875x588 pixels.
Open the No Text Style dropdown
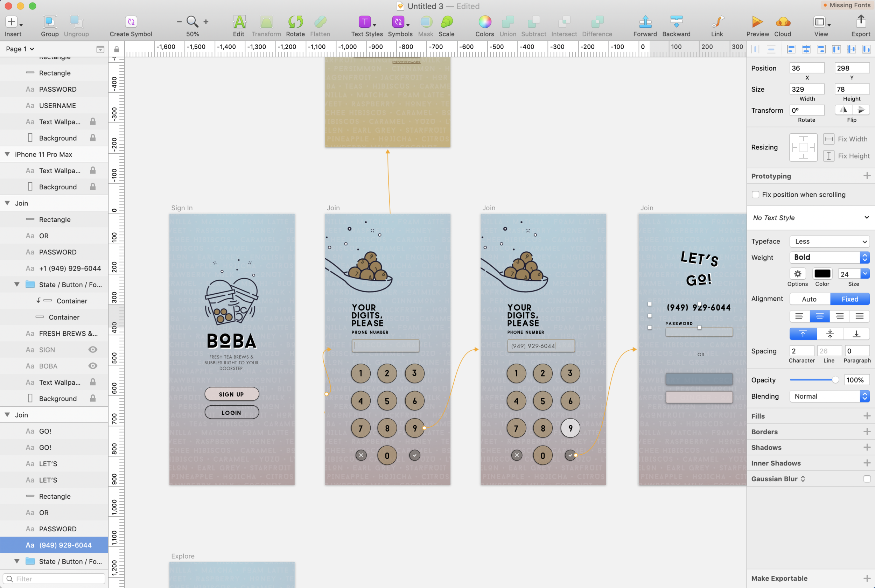tap(811, 217)
